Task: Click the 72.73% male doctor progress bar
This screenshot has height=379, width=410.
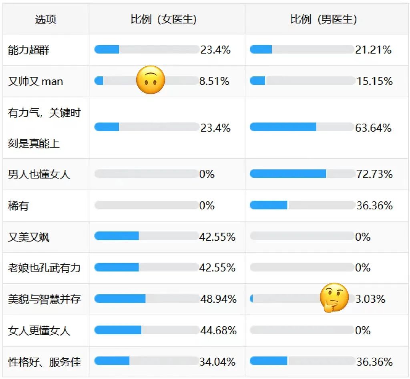Action: [302, 174]
